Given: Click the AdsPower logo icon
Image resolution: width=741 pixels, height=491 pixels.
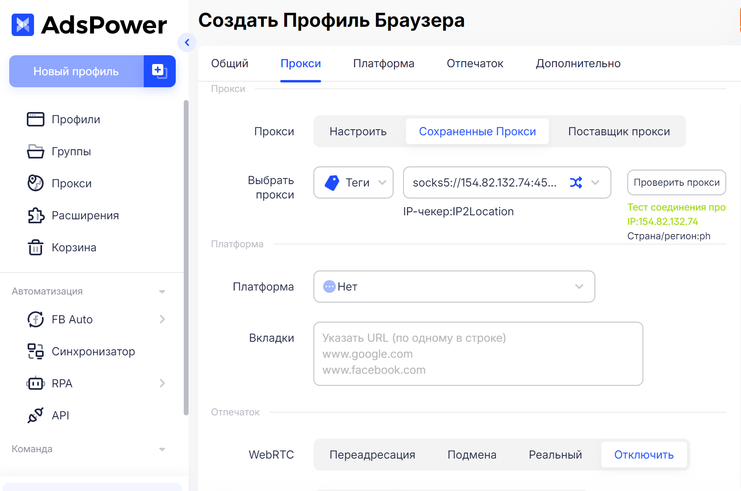Looking at the screenshot, I should 23,25.
